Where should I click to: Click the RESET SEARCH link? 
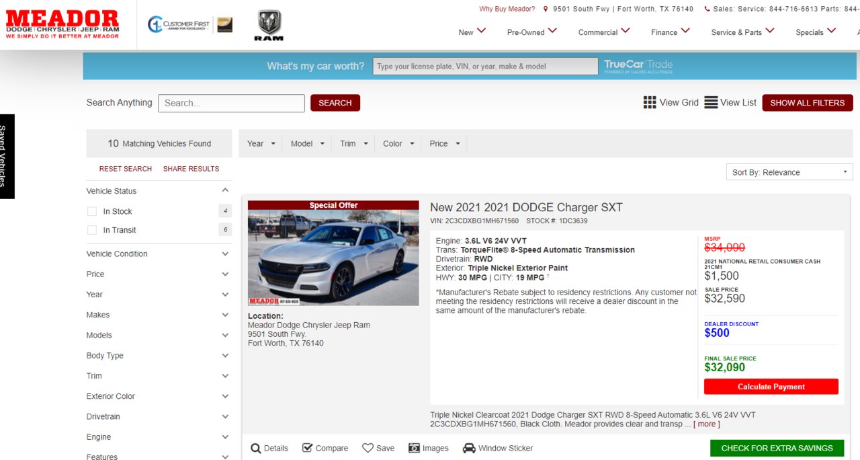(126, 169)
